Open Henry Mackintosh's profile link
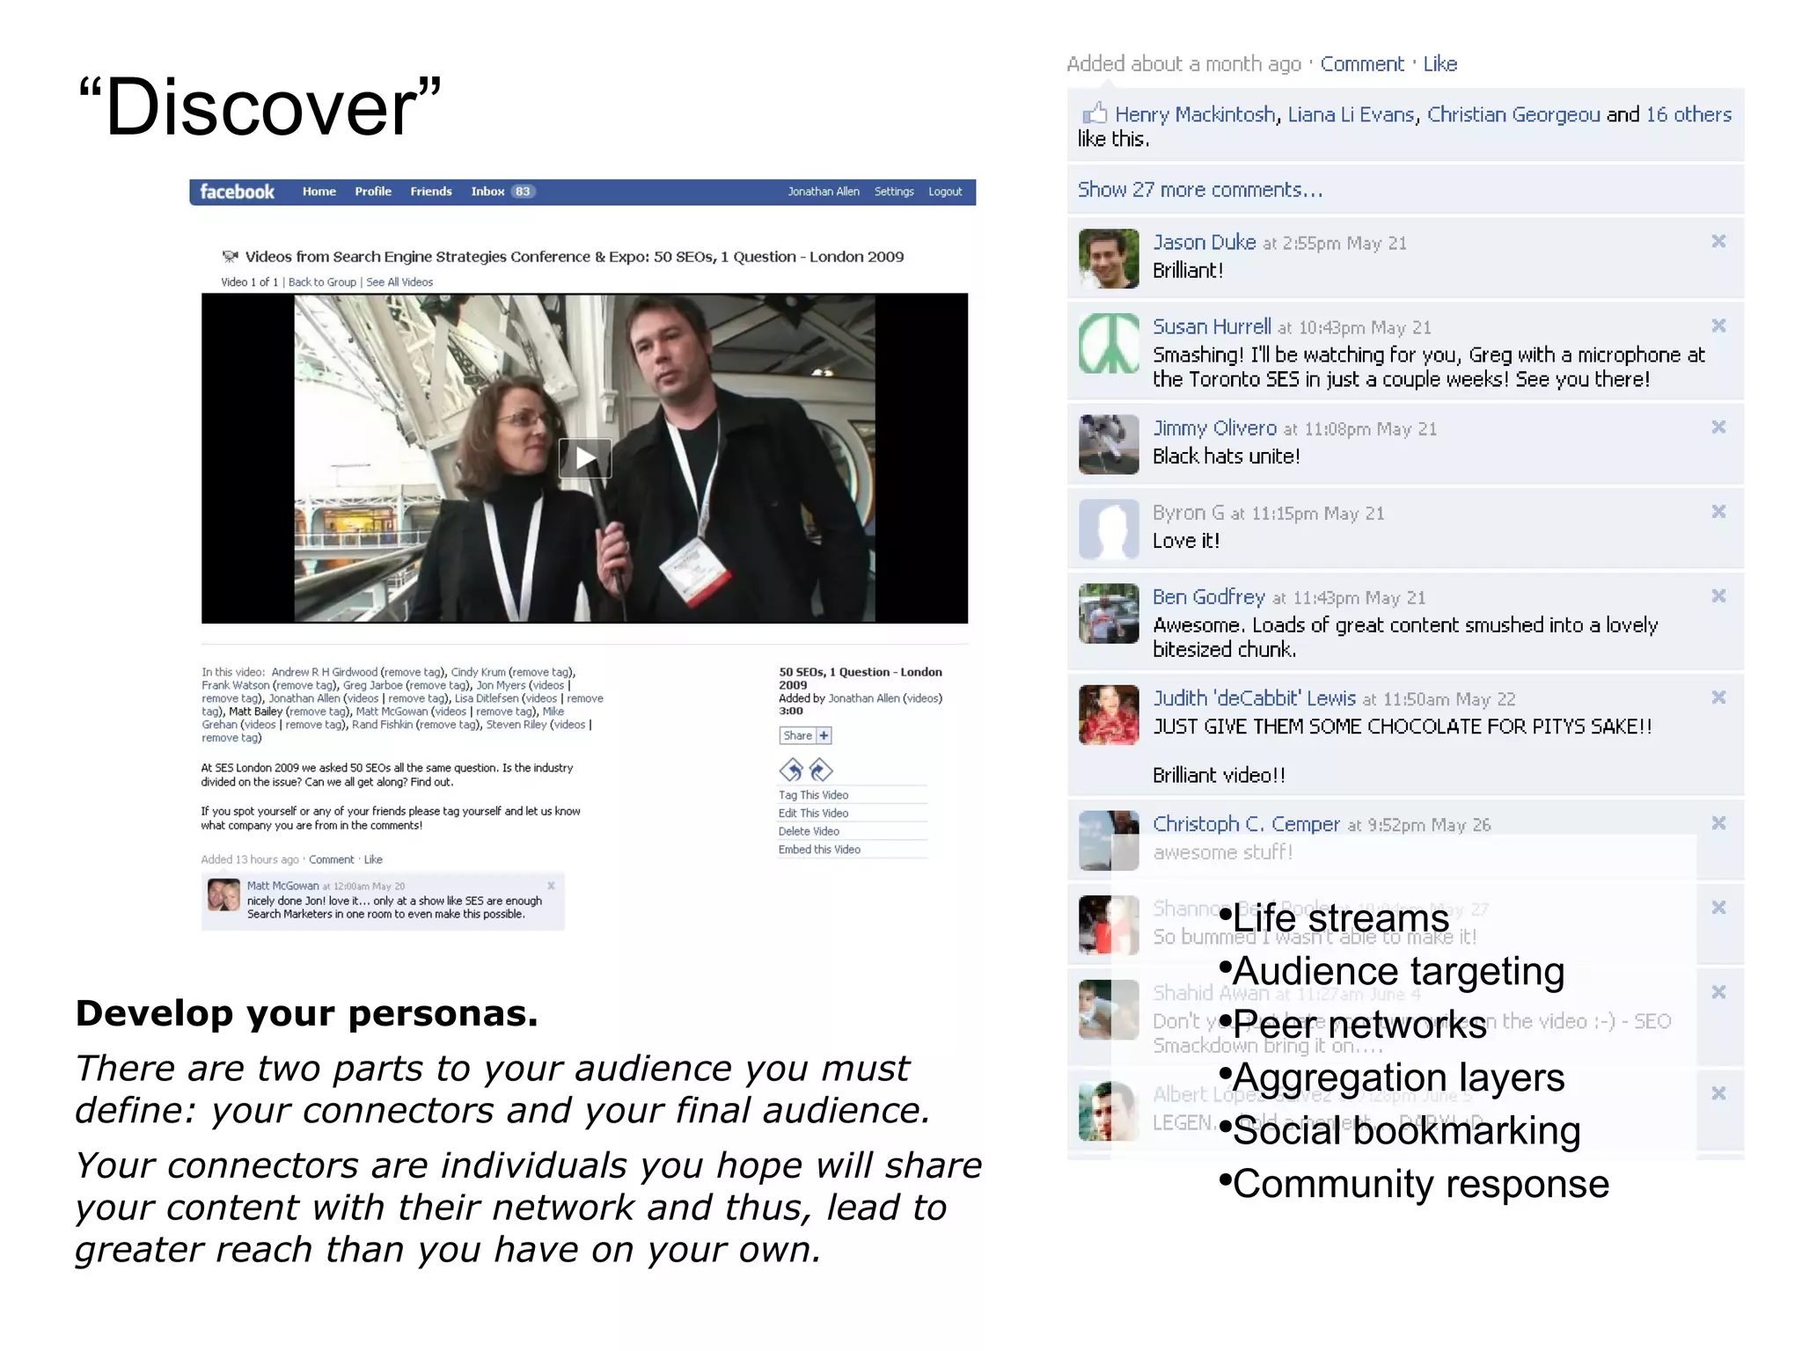This screenshot has width=1802, height=1351. tap(1195, 115)
